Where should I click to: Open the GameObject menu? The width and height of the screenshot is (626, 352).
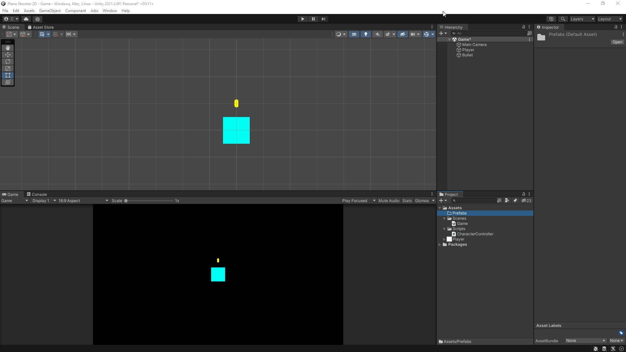point(50,10)
